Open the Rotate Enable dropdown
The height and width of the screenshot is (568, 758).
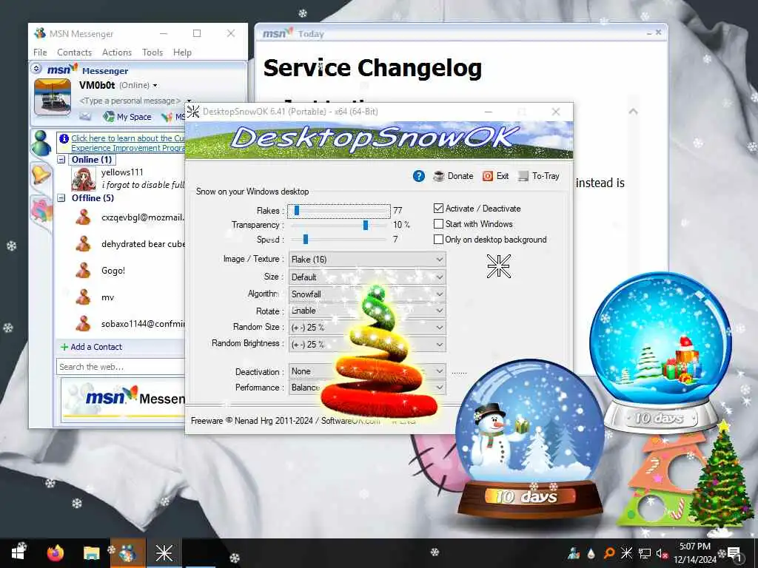tap(367, 311)
